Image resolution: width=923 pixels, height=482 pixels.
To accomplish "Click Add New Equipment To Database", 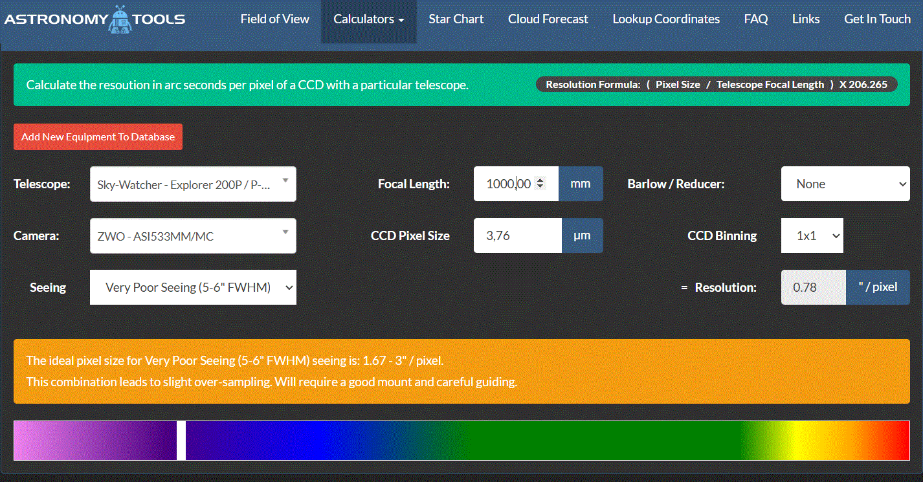I will tap(98, 137).
